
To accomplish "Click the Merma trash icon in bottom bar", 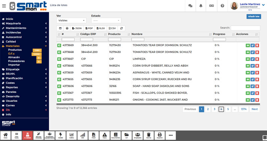I will pyautogui.click(x=149, y=135).
